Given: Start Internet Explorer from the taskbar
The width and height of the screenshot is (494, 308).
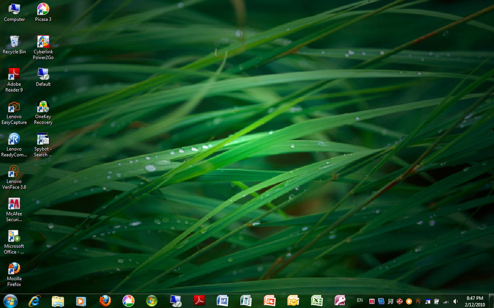Looking at the screenshot, I should tap(34, 301).
